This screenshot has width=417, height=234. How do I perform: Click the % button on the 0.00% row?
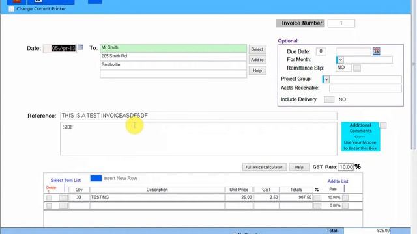(x=317, y=206)
